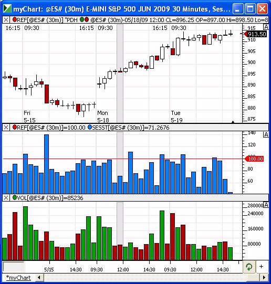Click the left scroll arrow at bottom
This screenshot has height=284, width=271.
click(x=39, y=277)
